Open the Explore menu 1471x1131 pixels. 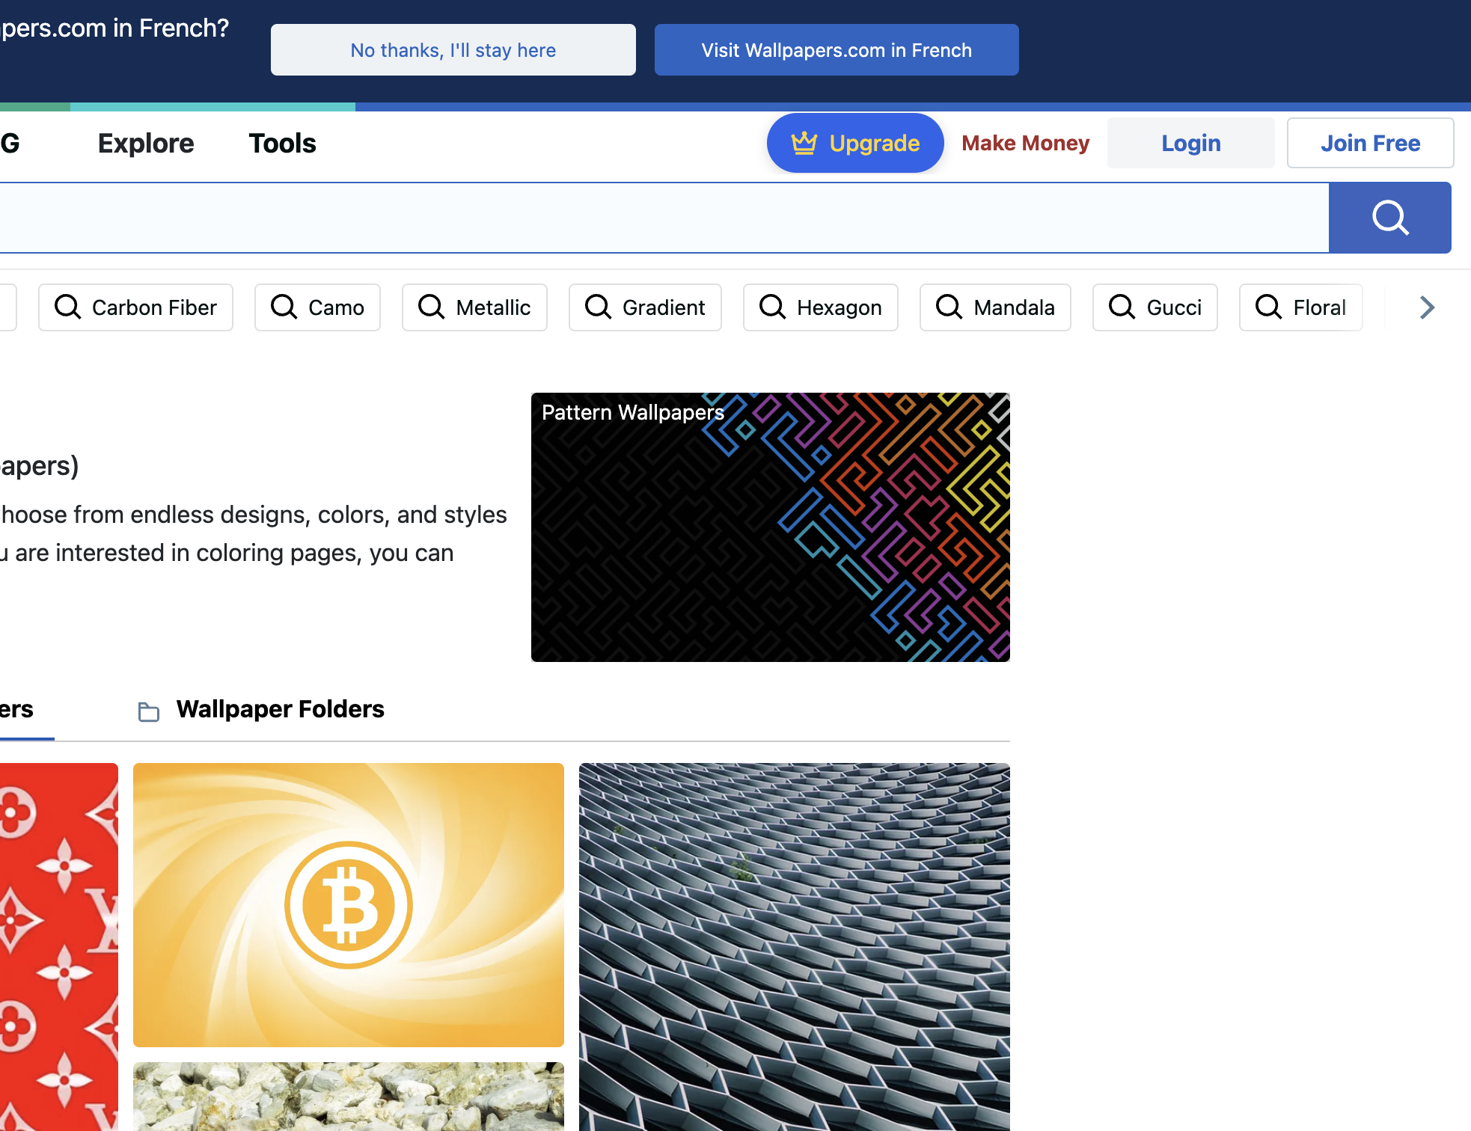146,143
